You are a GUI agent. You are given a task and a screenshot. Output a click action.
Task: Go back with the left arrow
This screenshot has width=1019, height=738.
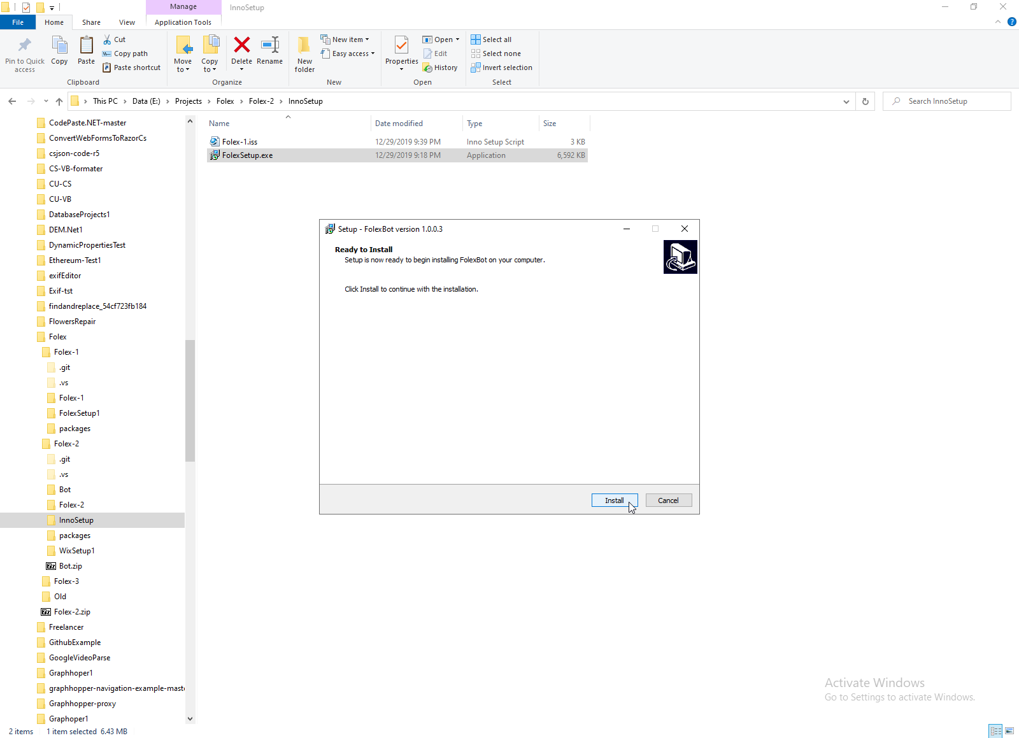pos(12,101)
